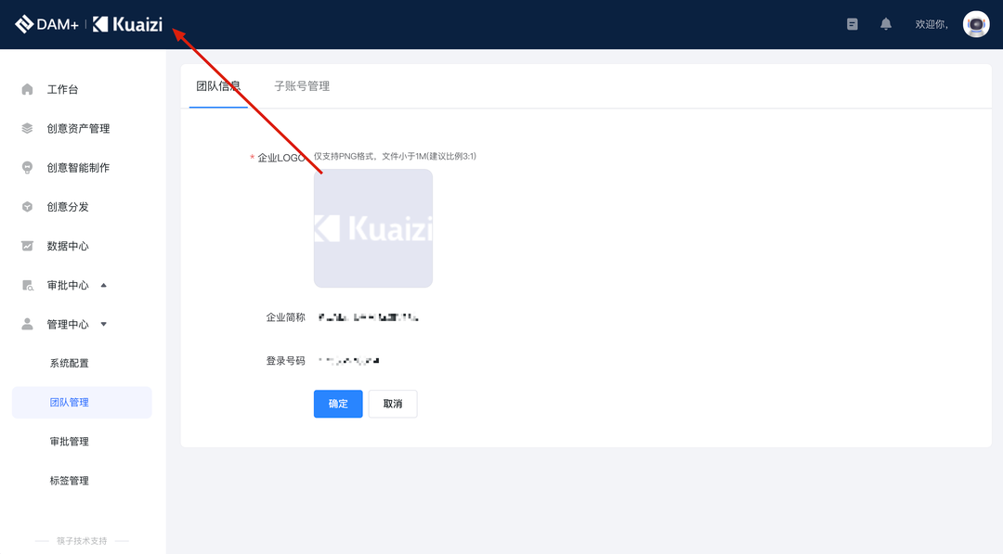Click the 登录号码 value field
This screenshot has height=554, width=1003.
(x=348, y=360)
